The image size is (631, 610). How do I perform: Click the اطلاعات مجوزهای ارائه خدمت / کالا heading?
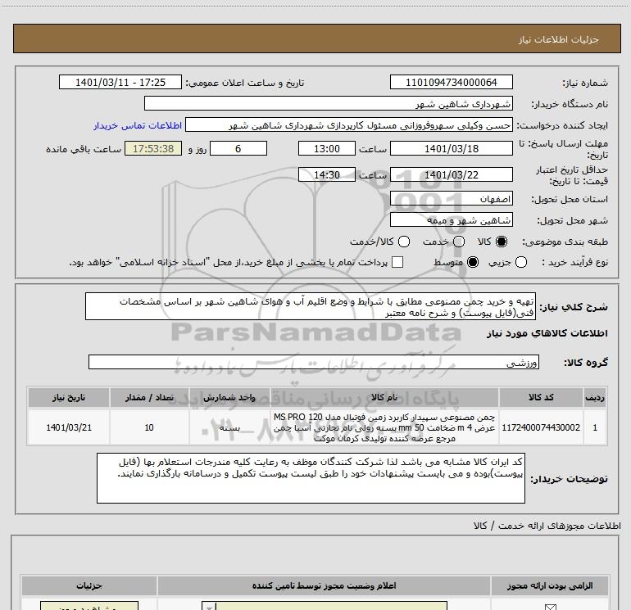[547, 526]
